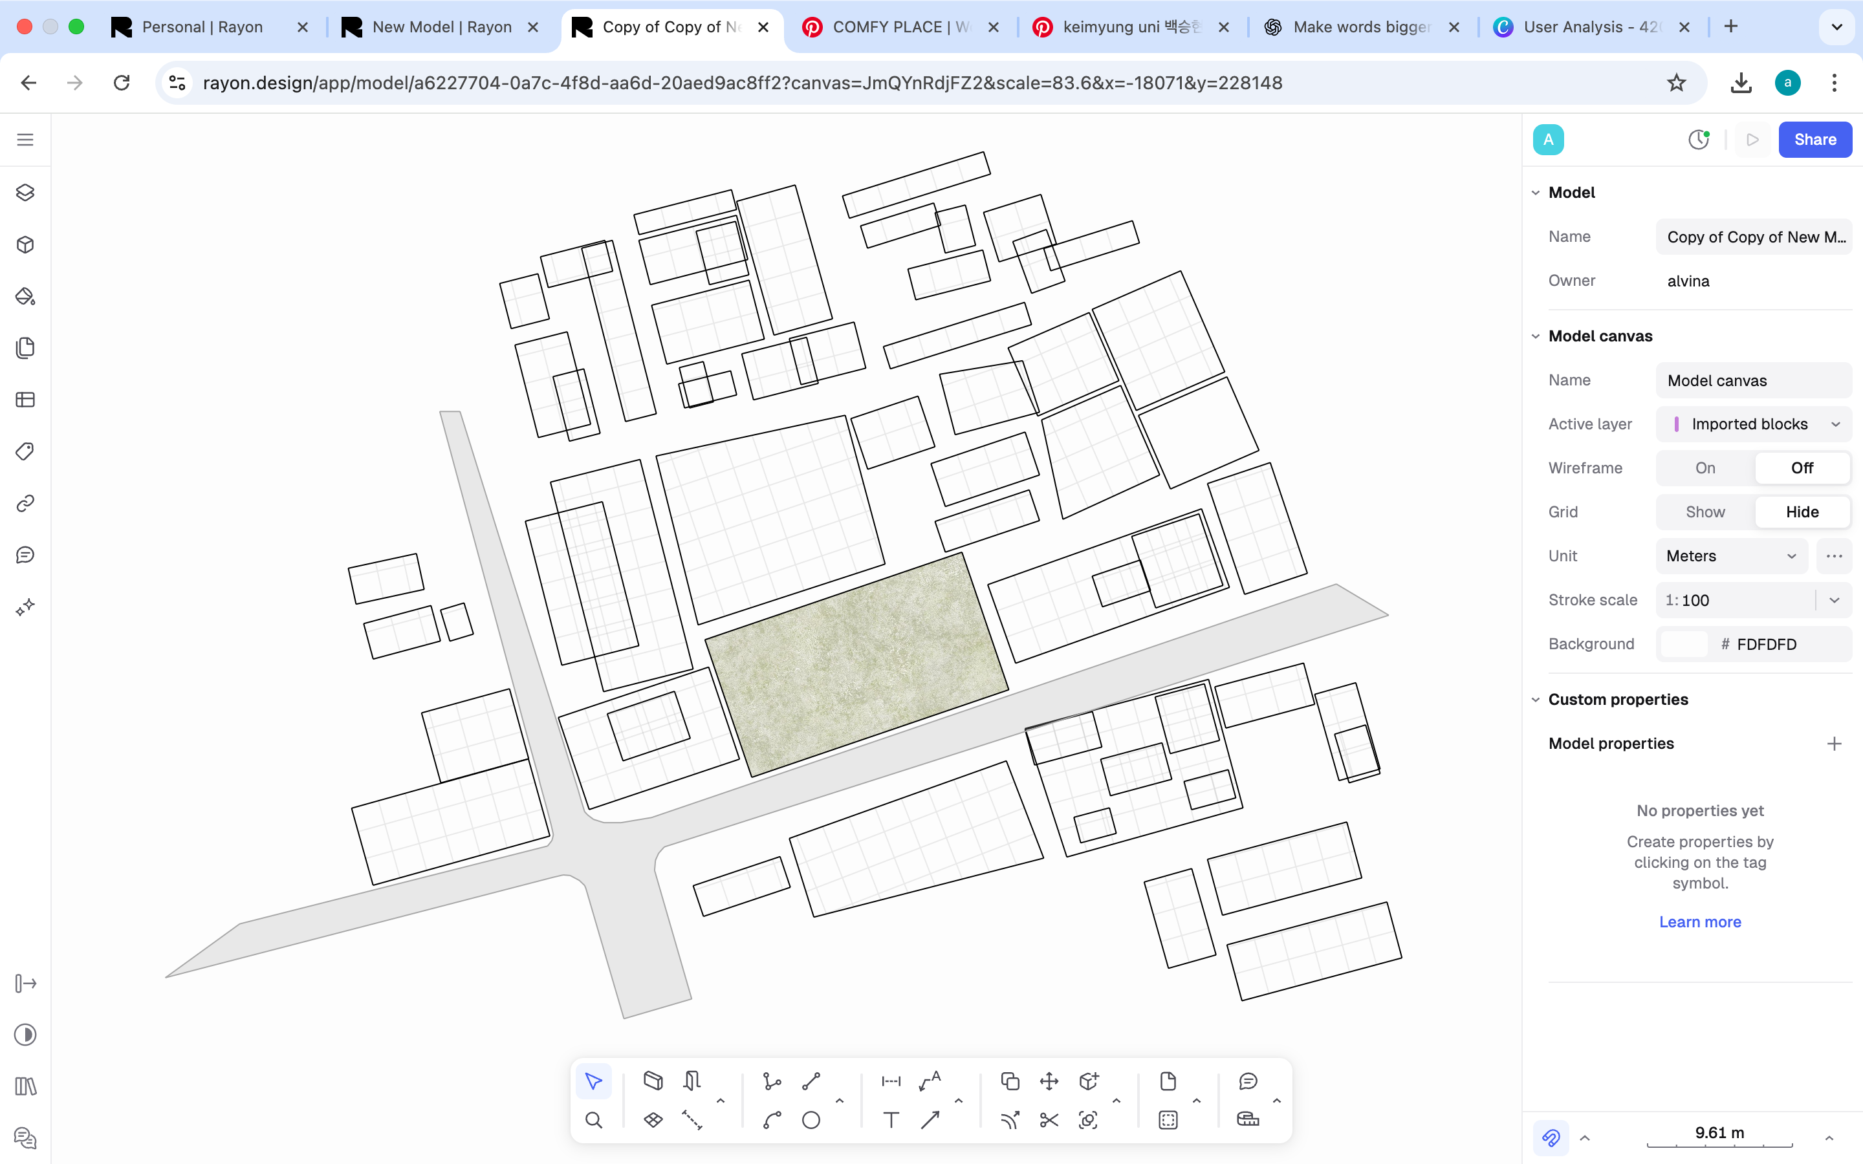Choose the scissors trim tool

coord(1049,1120)
